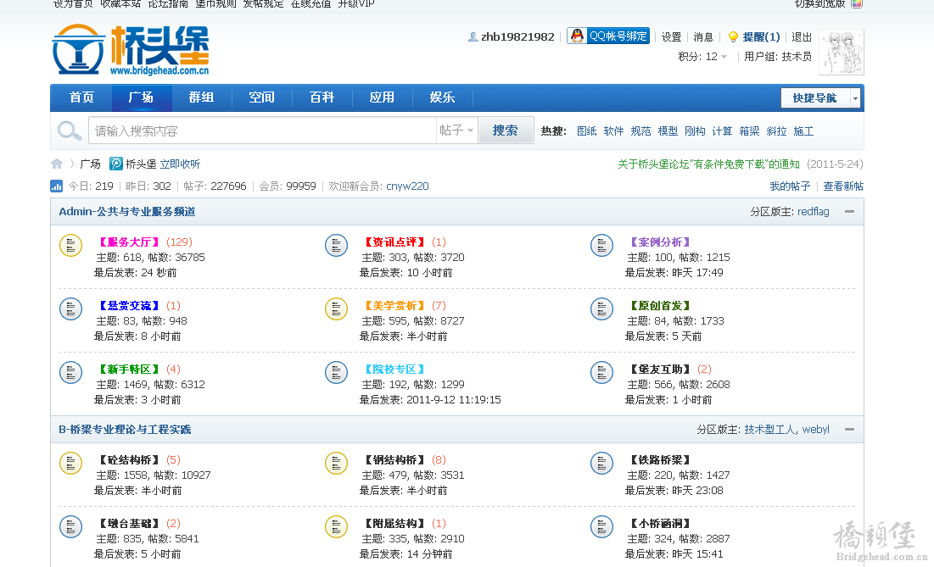
Task: Click forum icon beside 铁路桥梁
Action: [x=601, y=463]
